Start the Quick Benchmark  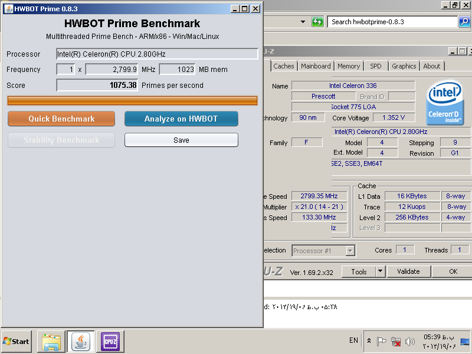(x=61, y=119)
